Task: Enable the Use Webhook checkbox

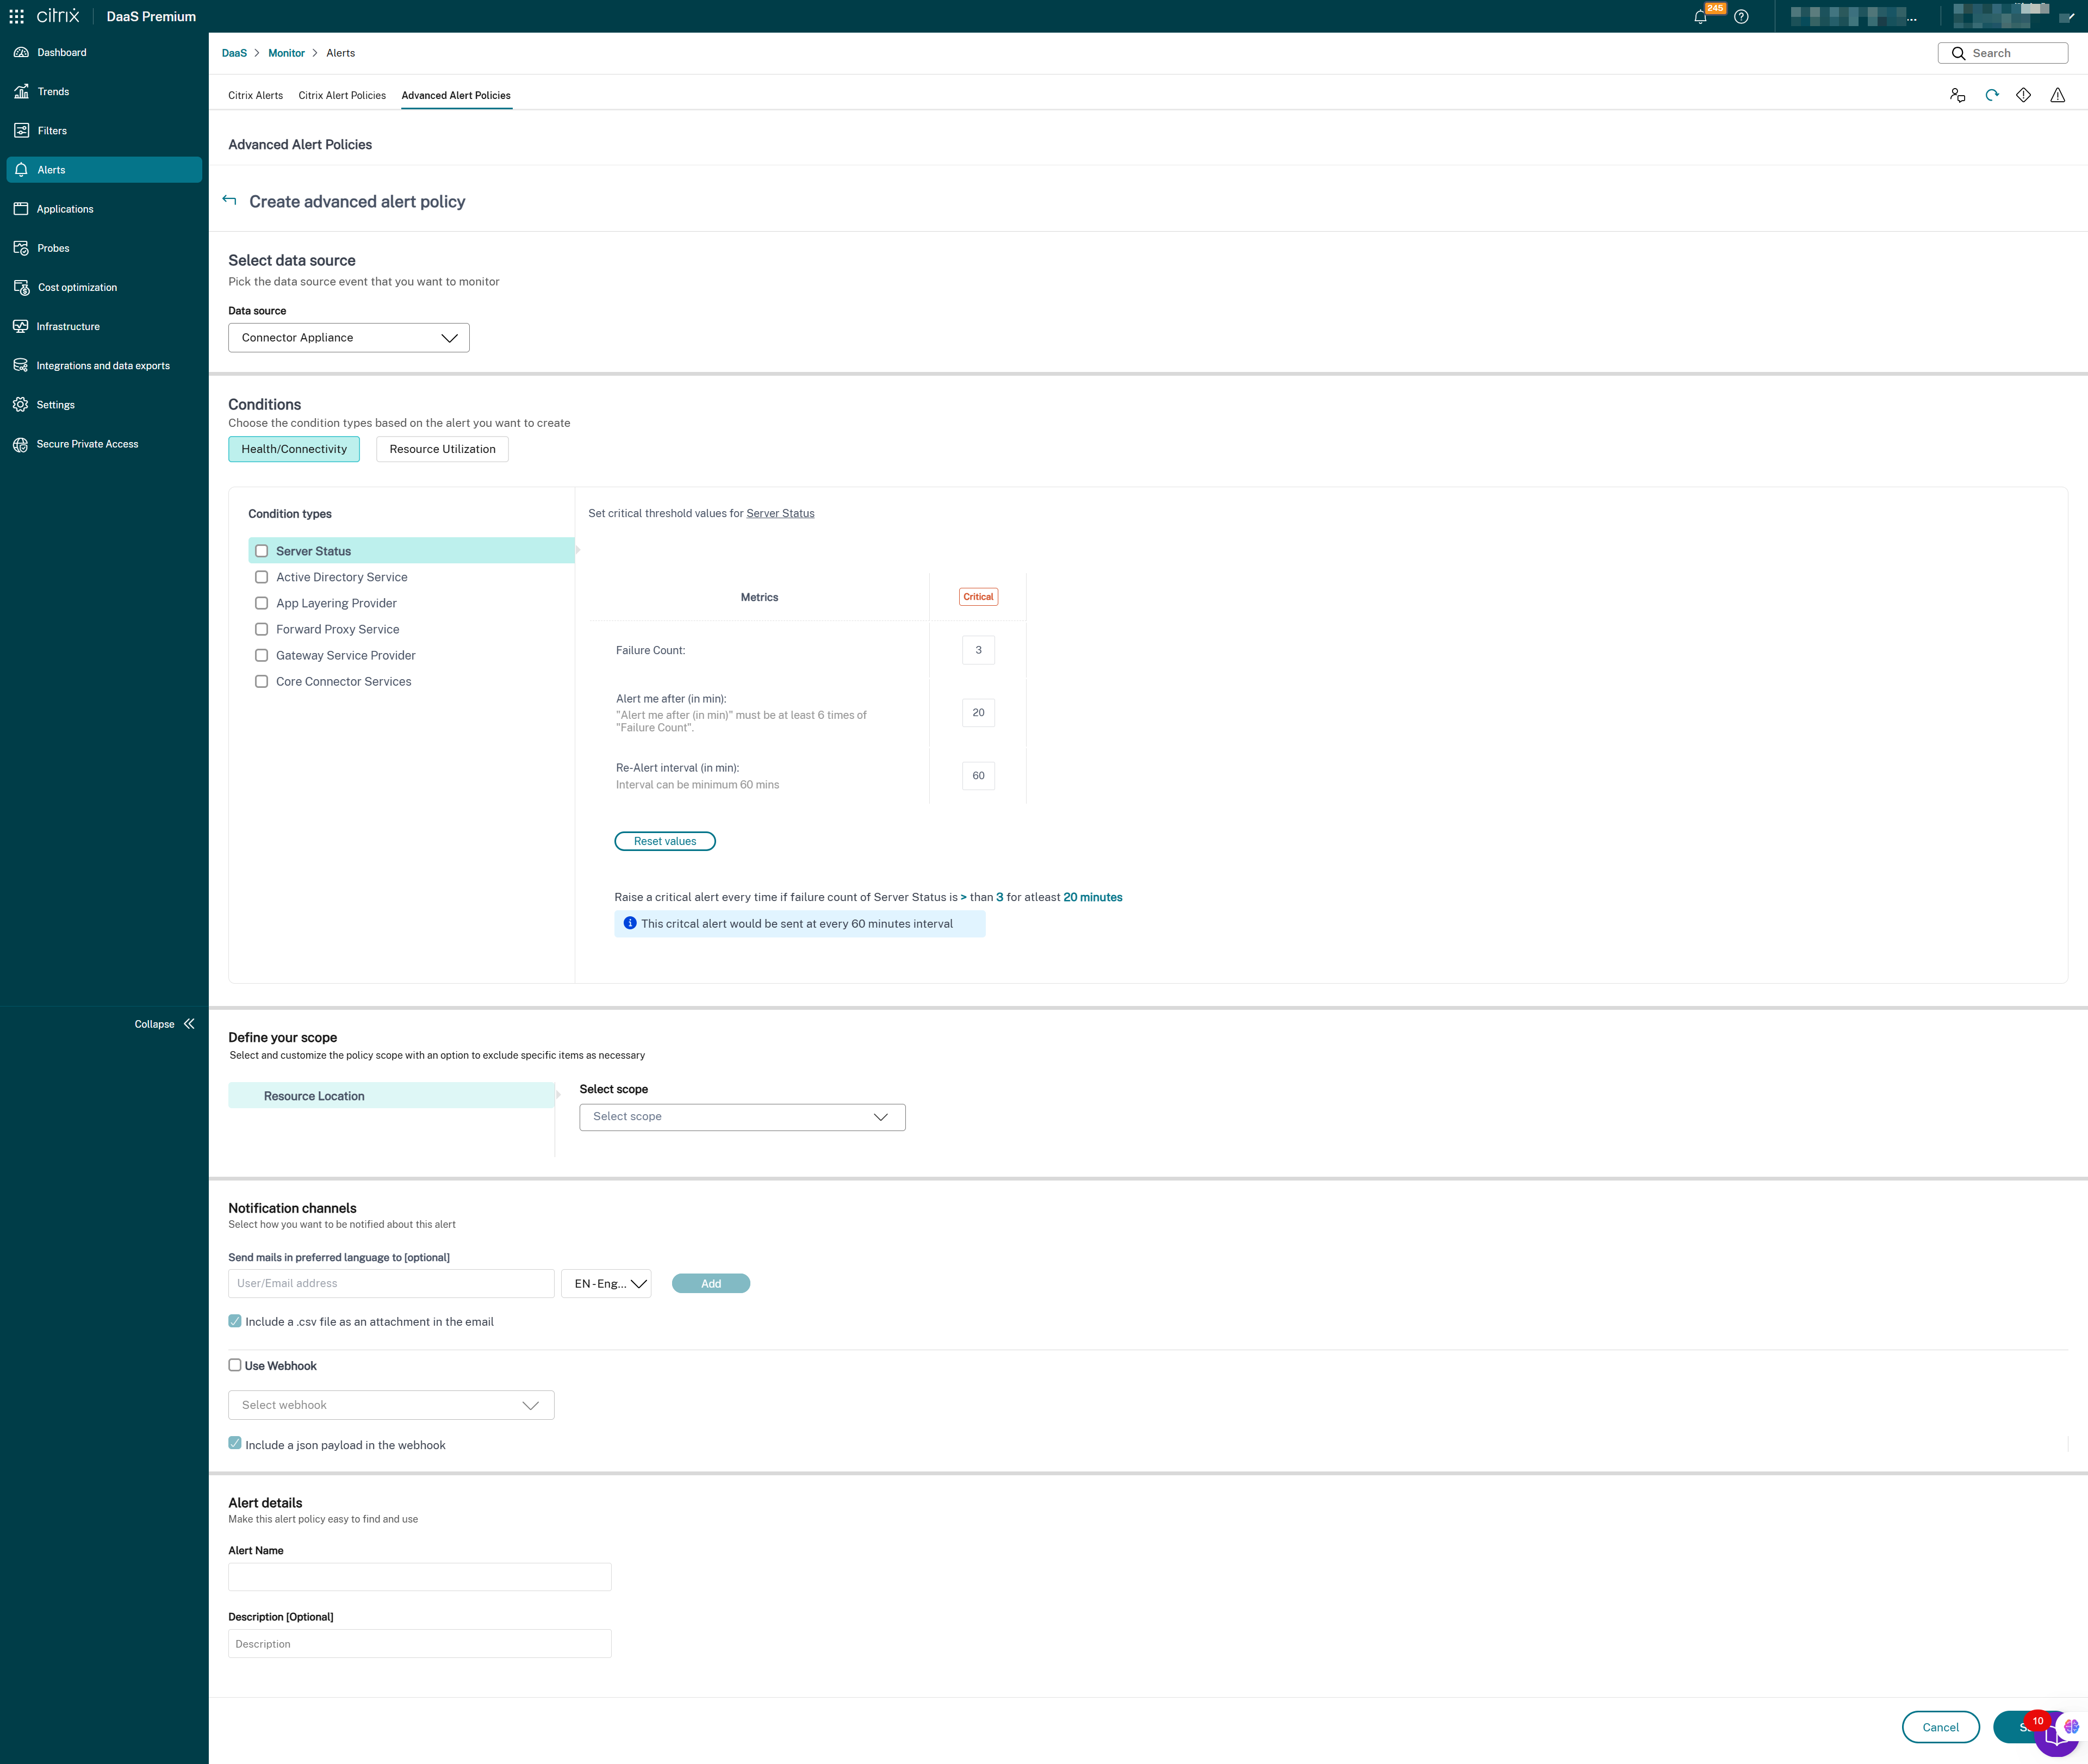Action: (x=235, y=1365)
